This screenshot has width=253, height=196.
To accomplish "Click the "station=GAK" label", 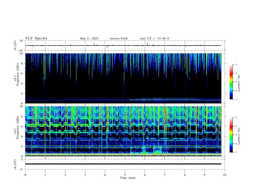I will point(119,38).
